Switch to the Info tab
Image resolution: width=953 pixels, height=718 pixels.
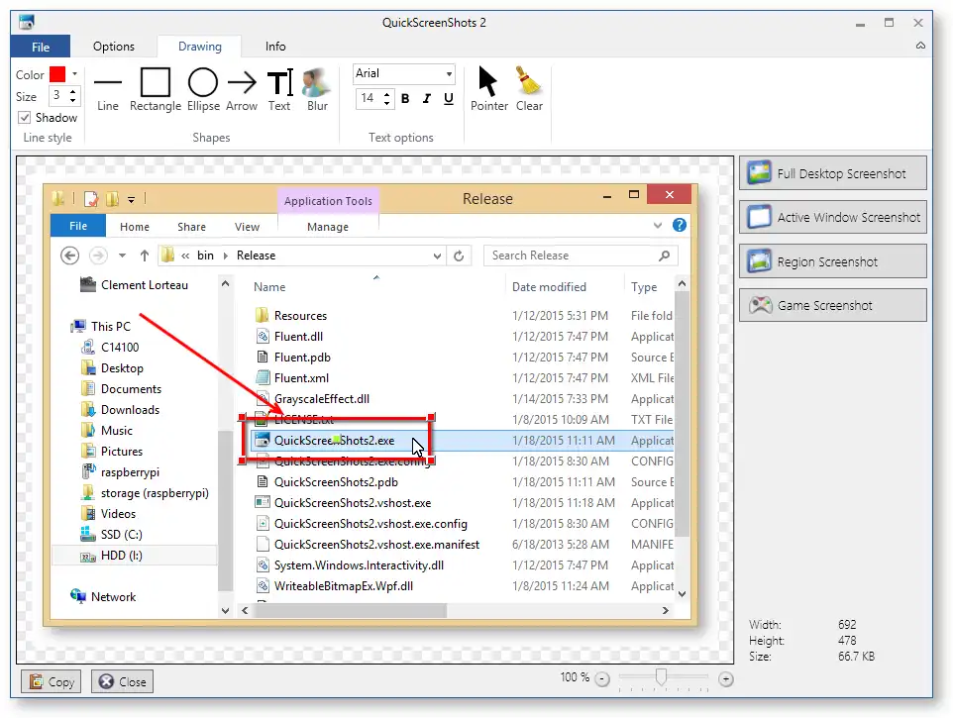pyautogui.click(x=275, y=47)
